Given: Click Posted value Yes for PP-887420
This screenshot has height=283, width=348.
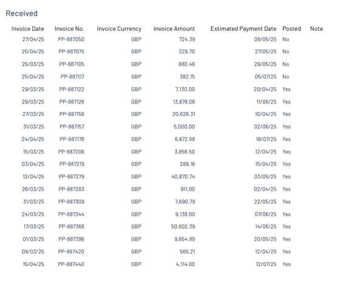Looking at the screenshot, I should click(x=287, y=251).
